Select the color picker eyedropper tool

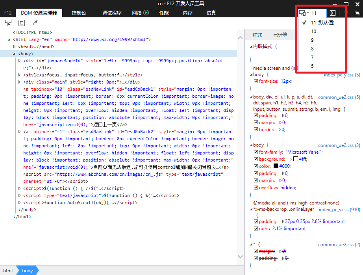coord(35,23)
